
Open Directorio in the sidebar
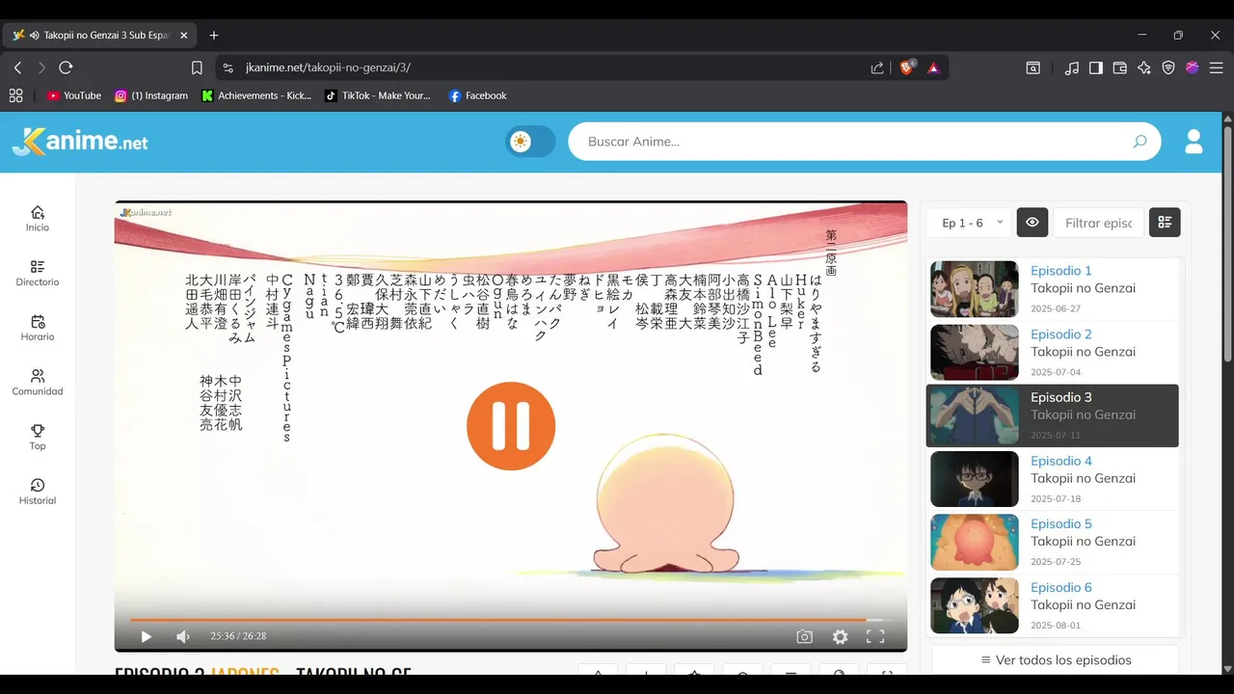pyautogui.click(x=38, y=274)
